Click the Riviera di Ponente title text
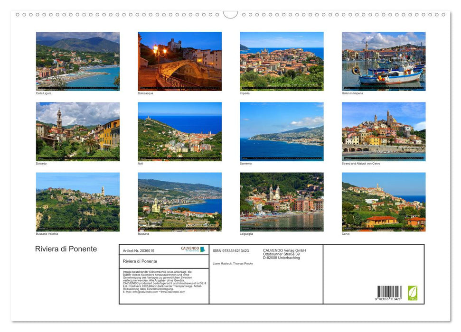461x332 pixels. [66, 249]
